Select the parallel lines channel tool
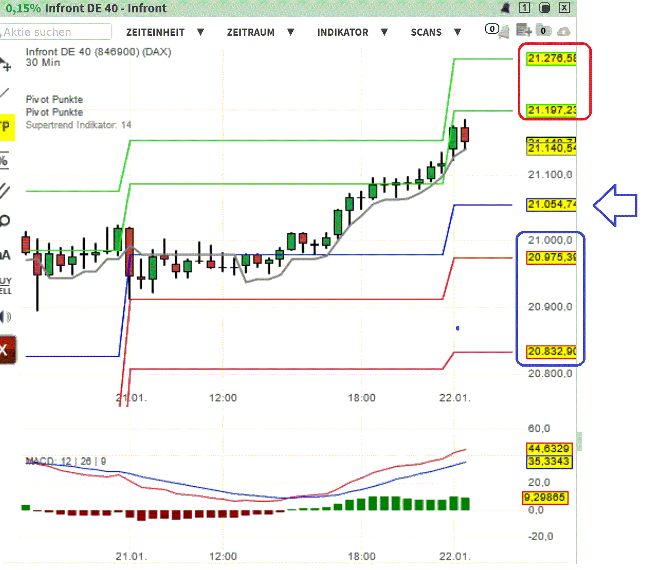The width and height of the screenshot is (665, 570). 4,190
